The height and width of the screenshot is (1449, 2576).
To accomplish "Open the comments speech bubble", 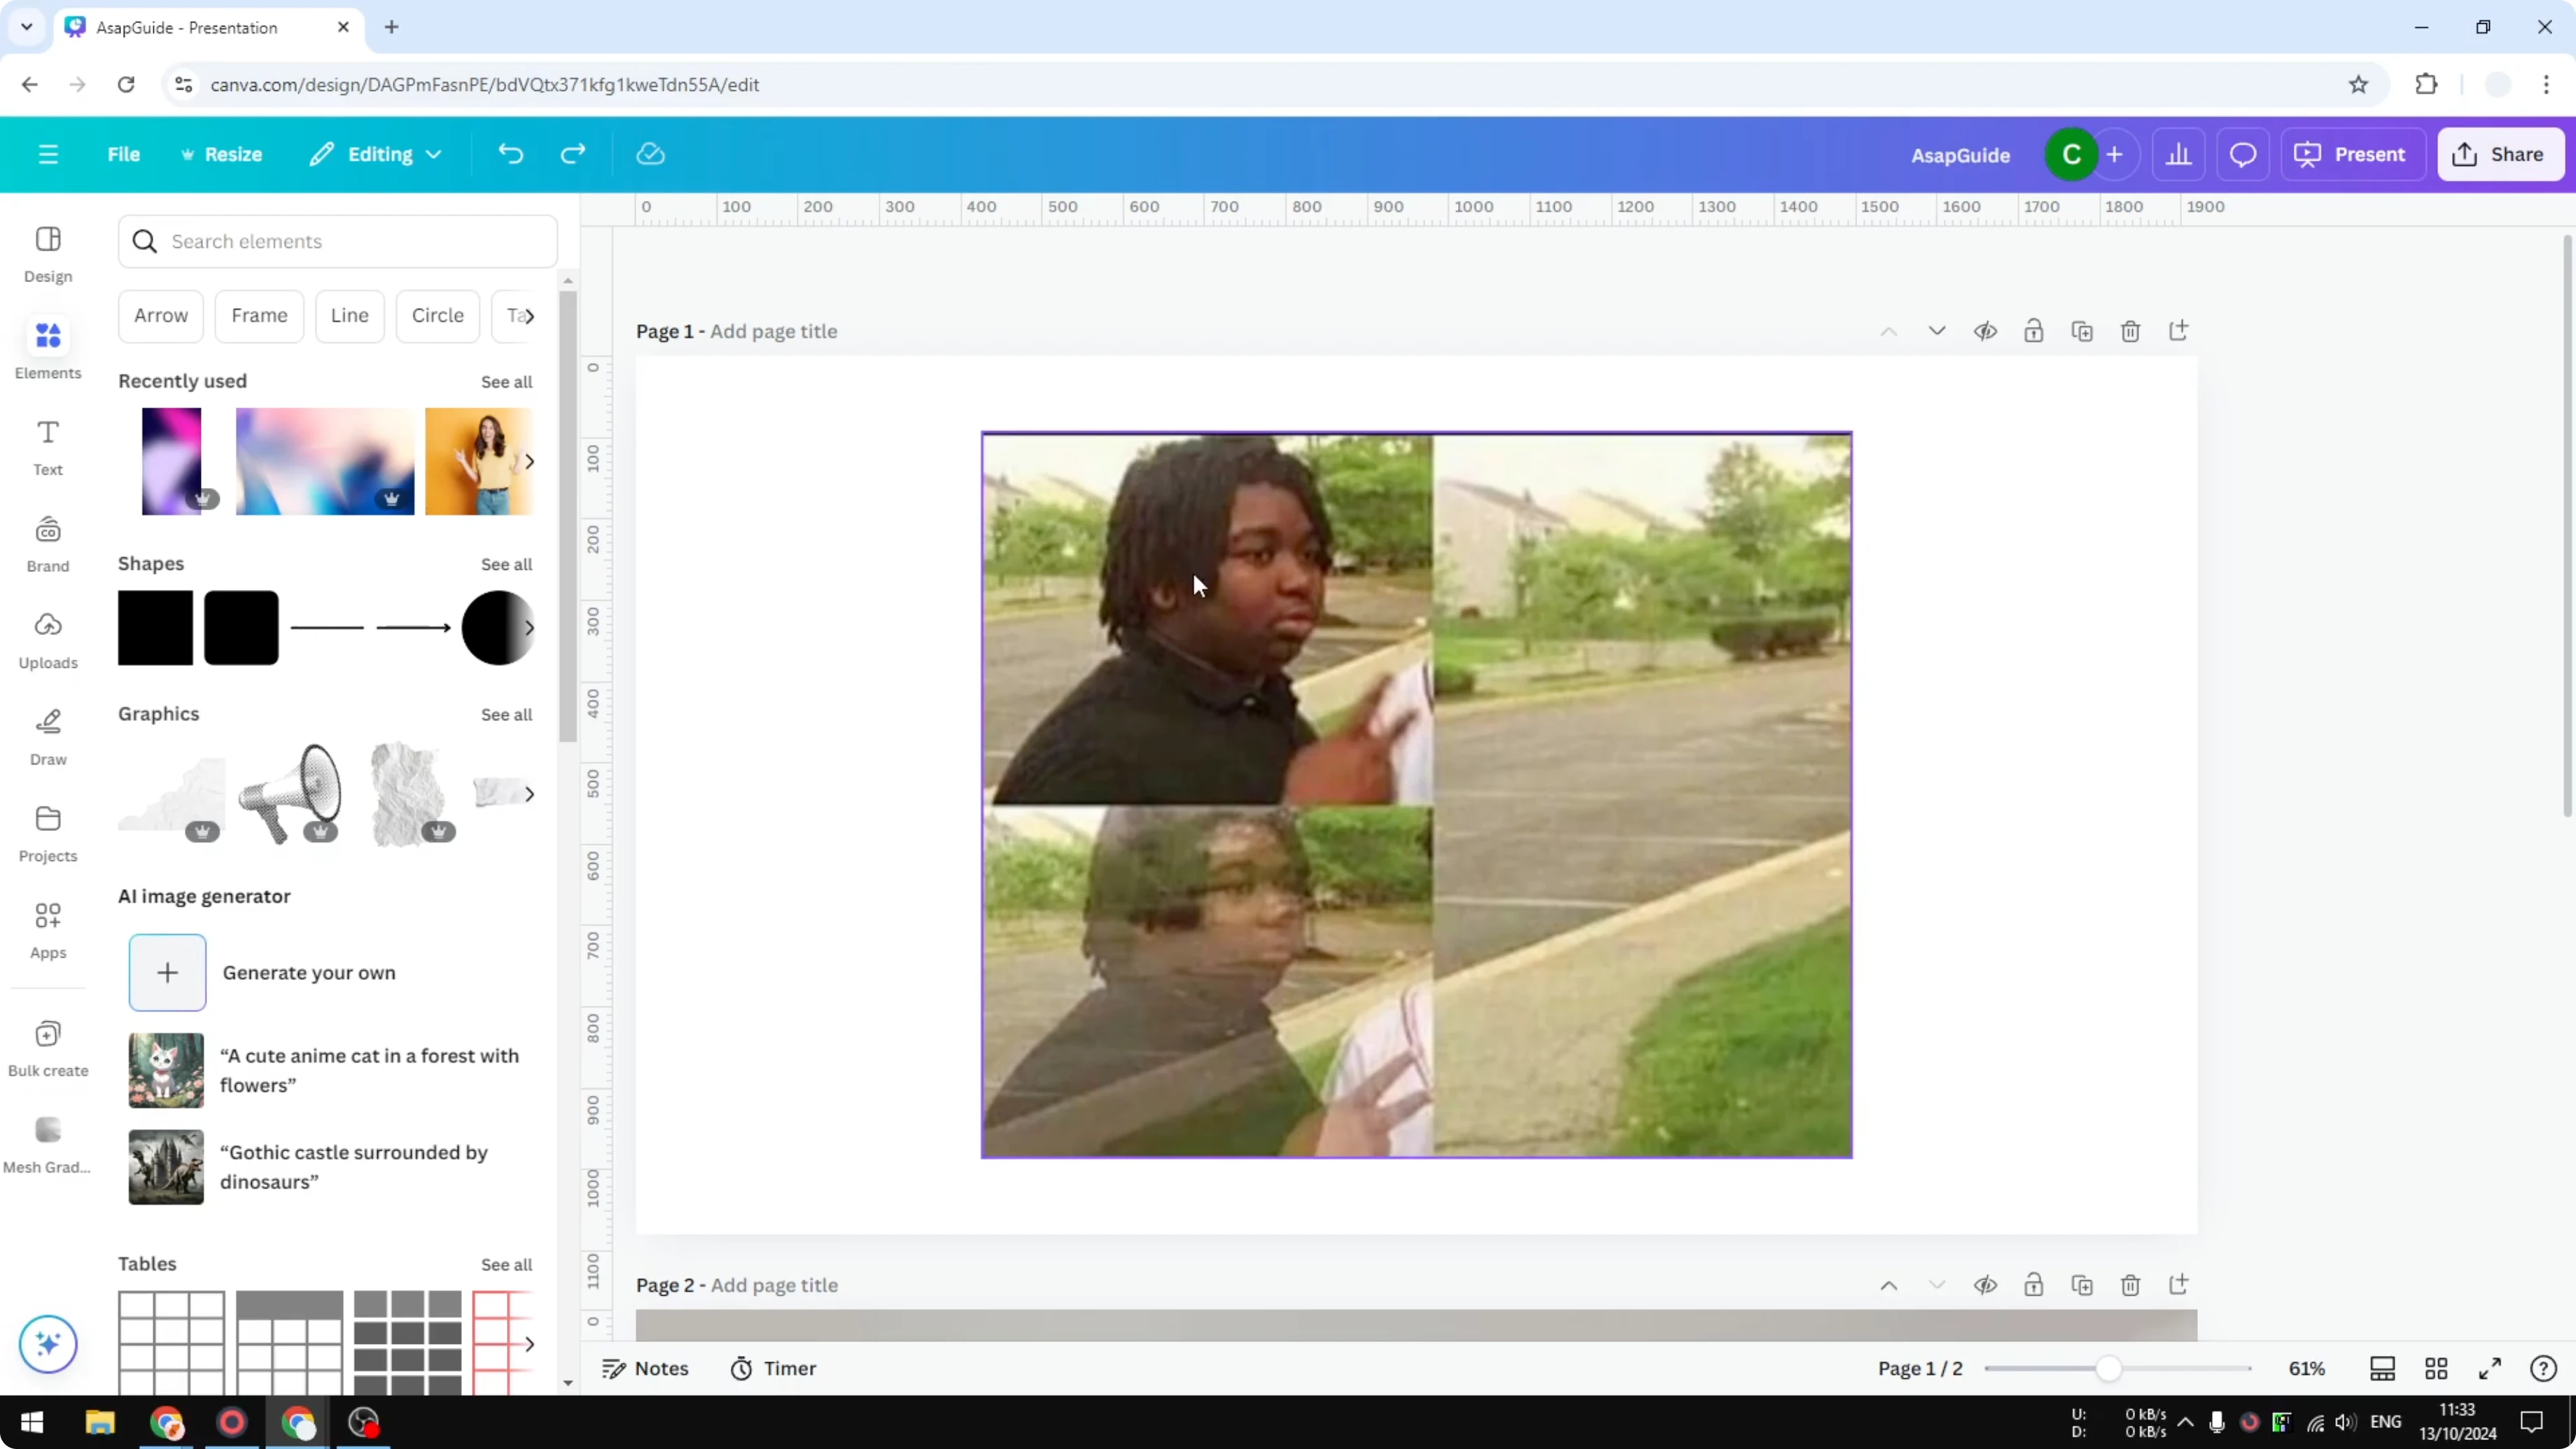I will [x=2243, y=154].
